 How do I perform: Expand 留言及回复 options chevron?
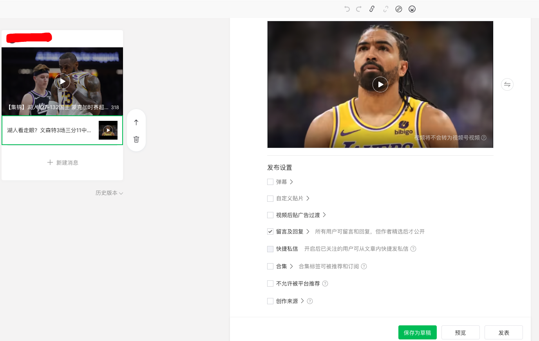point(308,232)
